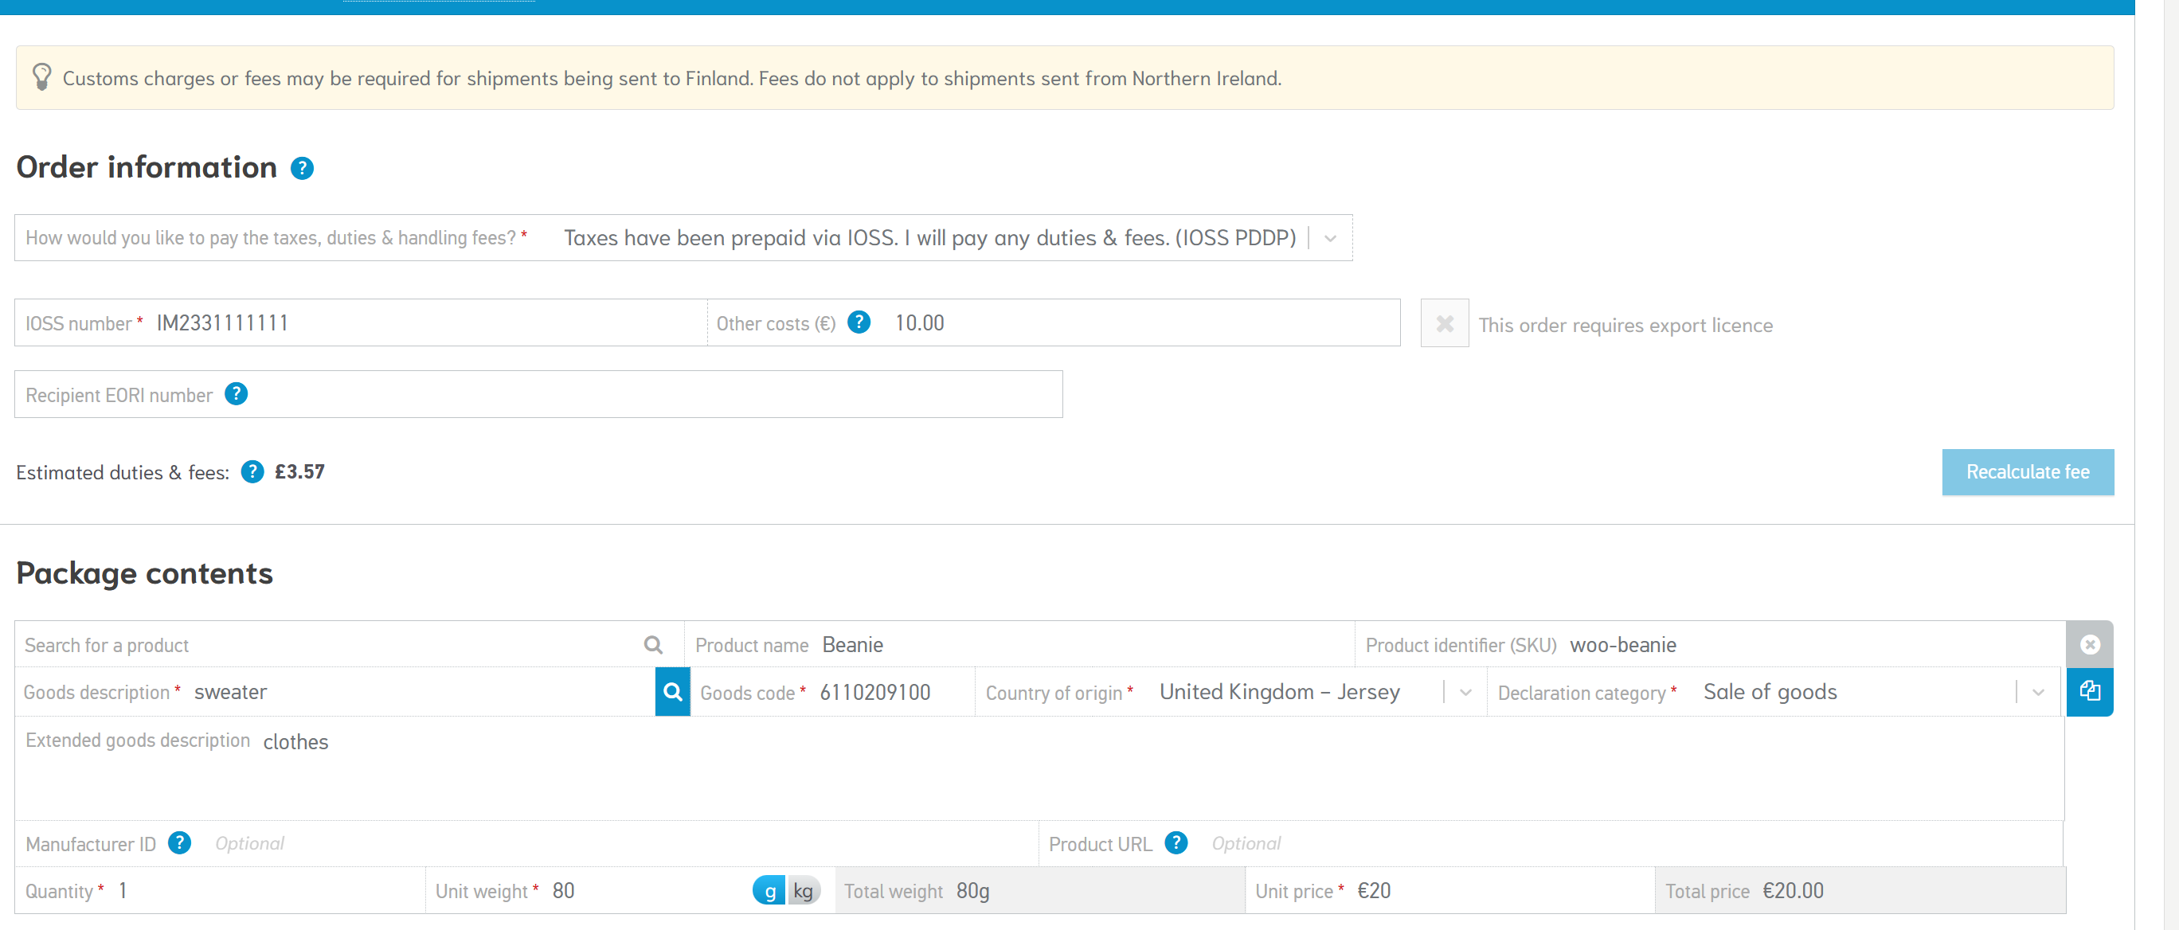Click the Recalculate fee button
Viewport: 2179px width, 930px height.
click(x=2028, y=471)
